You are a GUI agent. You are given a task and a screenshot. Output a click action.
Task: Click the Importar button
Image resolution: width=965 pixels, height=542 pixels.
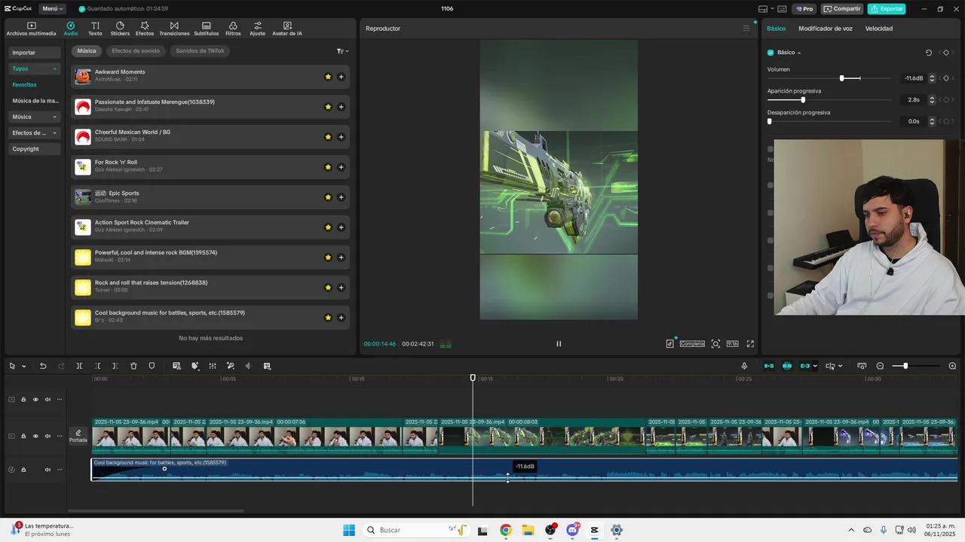pos(35,53)
